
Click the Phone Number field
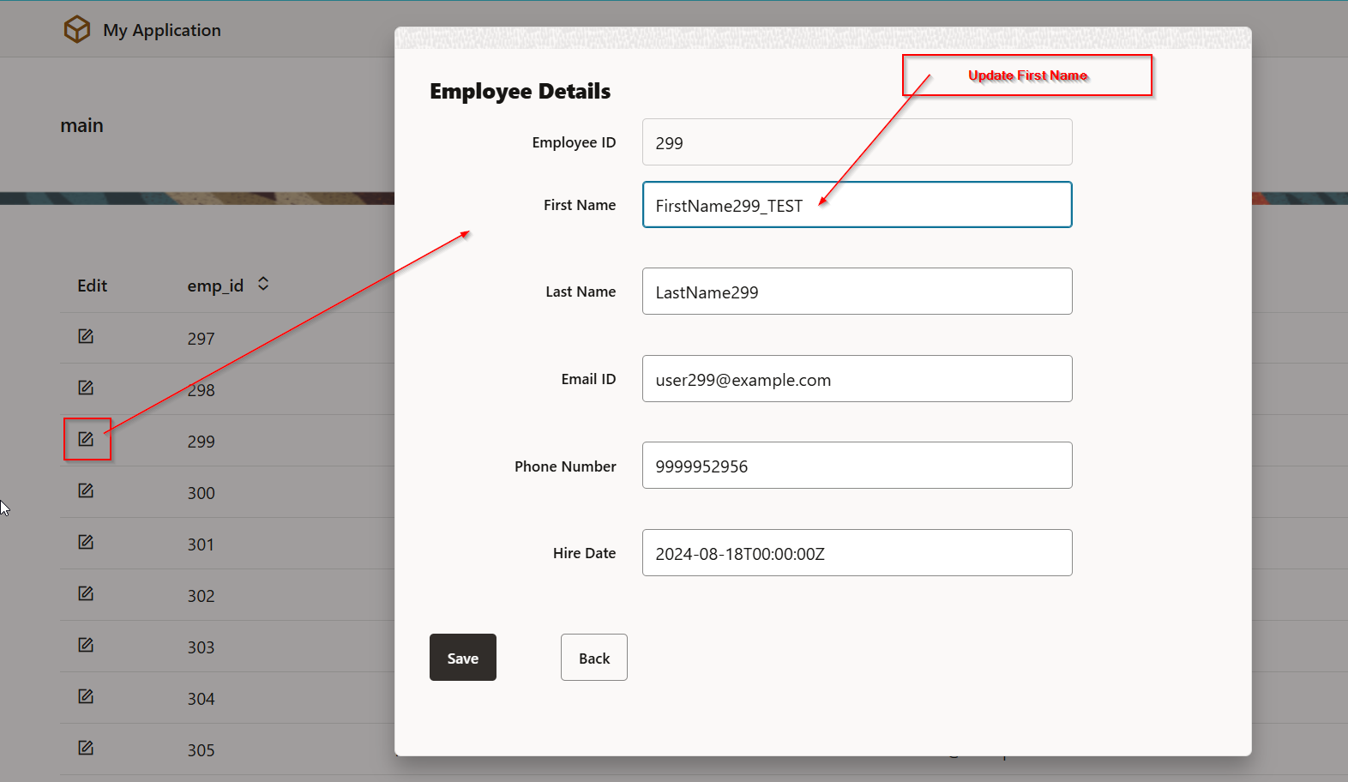(x=857, y=466)
